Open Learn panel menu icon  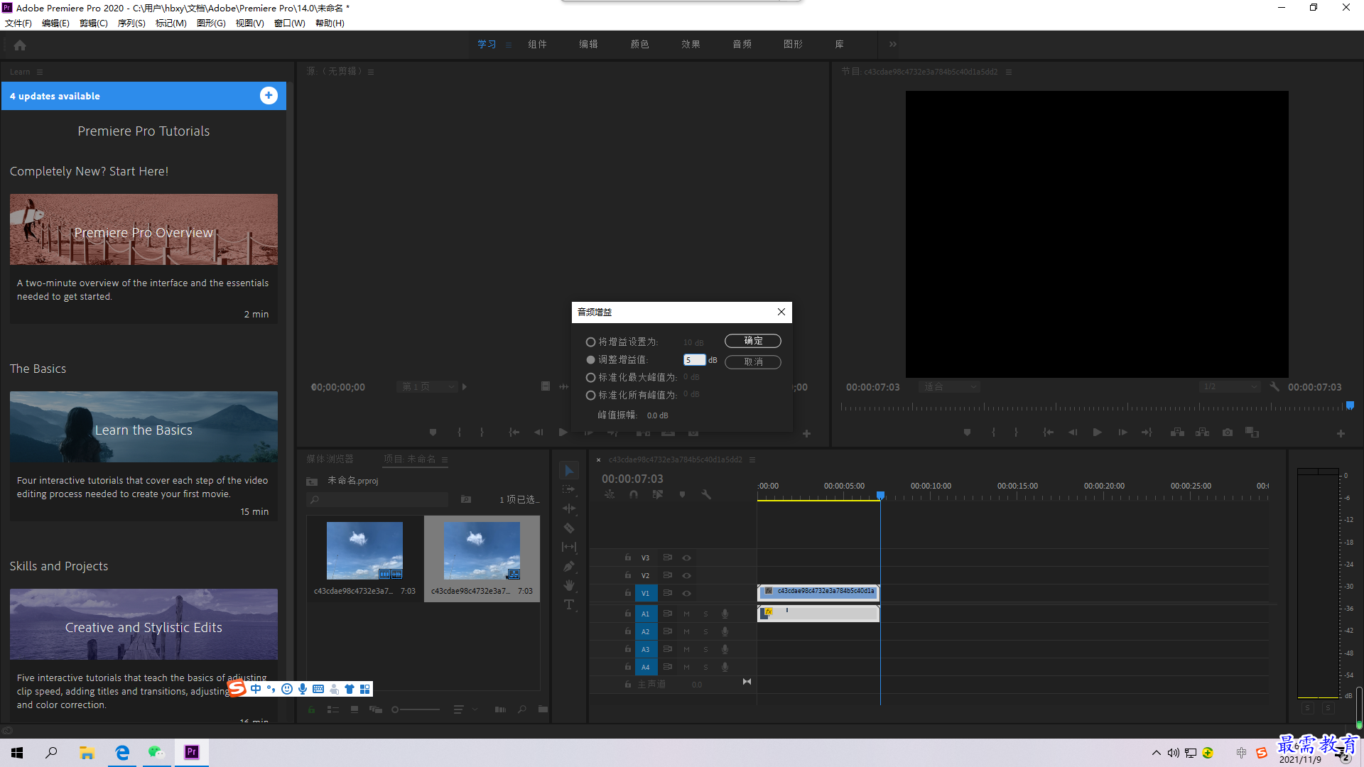click(x=40, y=72)
